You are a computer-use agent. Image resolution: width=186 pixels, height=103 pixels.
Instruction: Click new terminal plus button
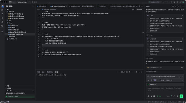click(118, 72)
